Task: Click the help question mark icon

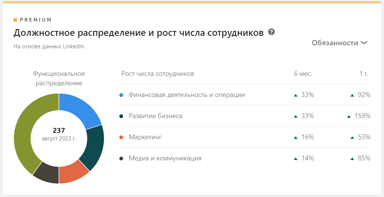Action: pos(271,32)
